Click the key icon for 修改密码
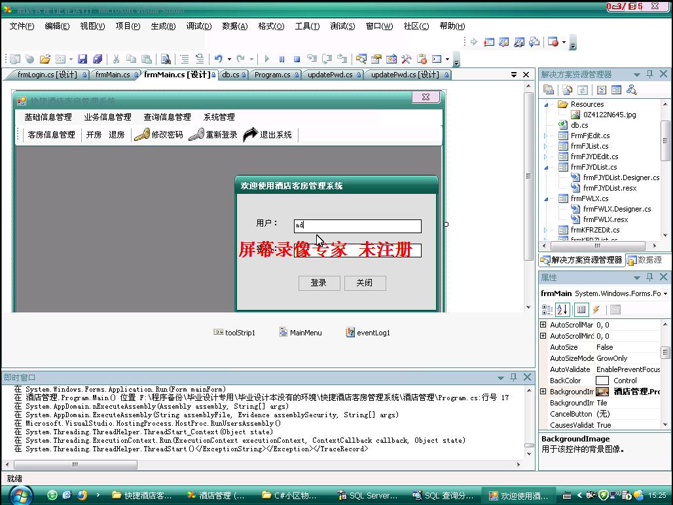This screenshot has width=673, height=505. click(141, 134)
